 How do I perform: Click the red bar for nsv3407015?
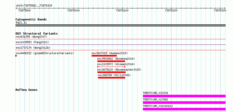pos(104,56)
